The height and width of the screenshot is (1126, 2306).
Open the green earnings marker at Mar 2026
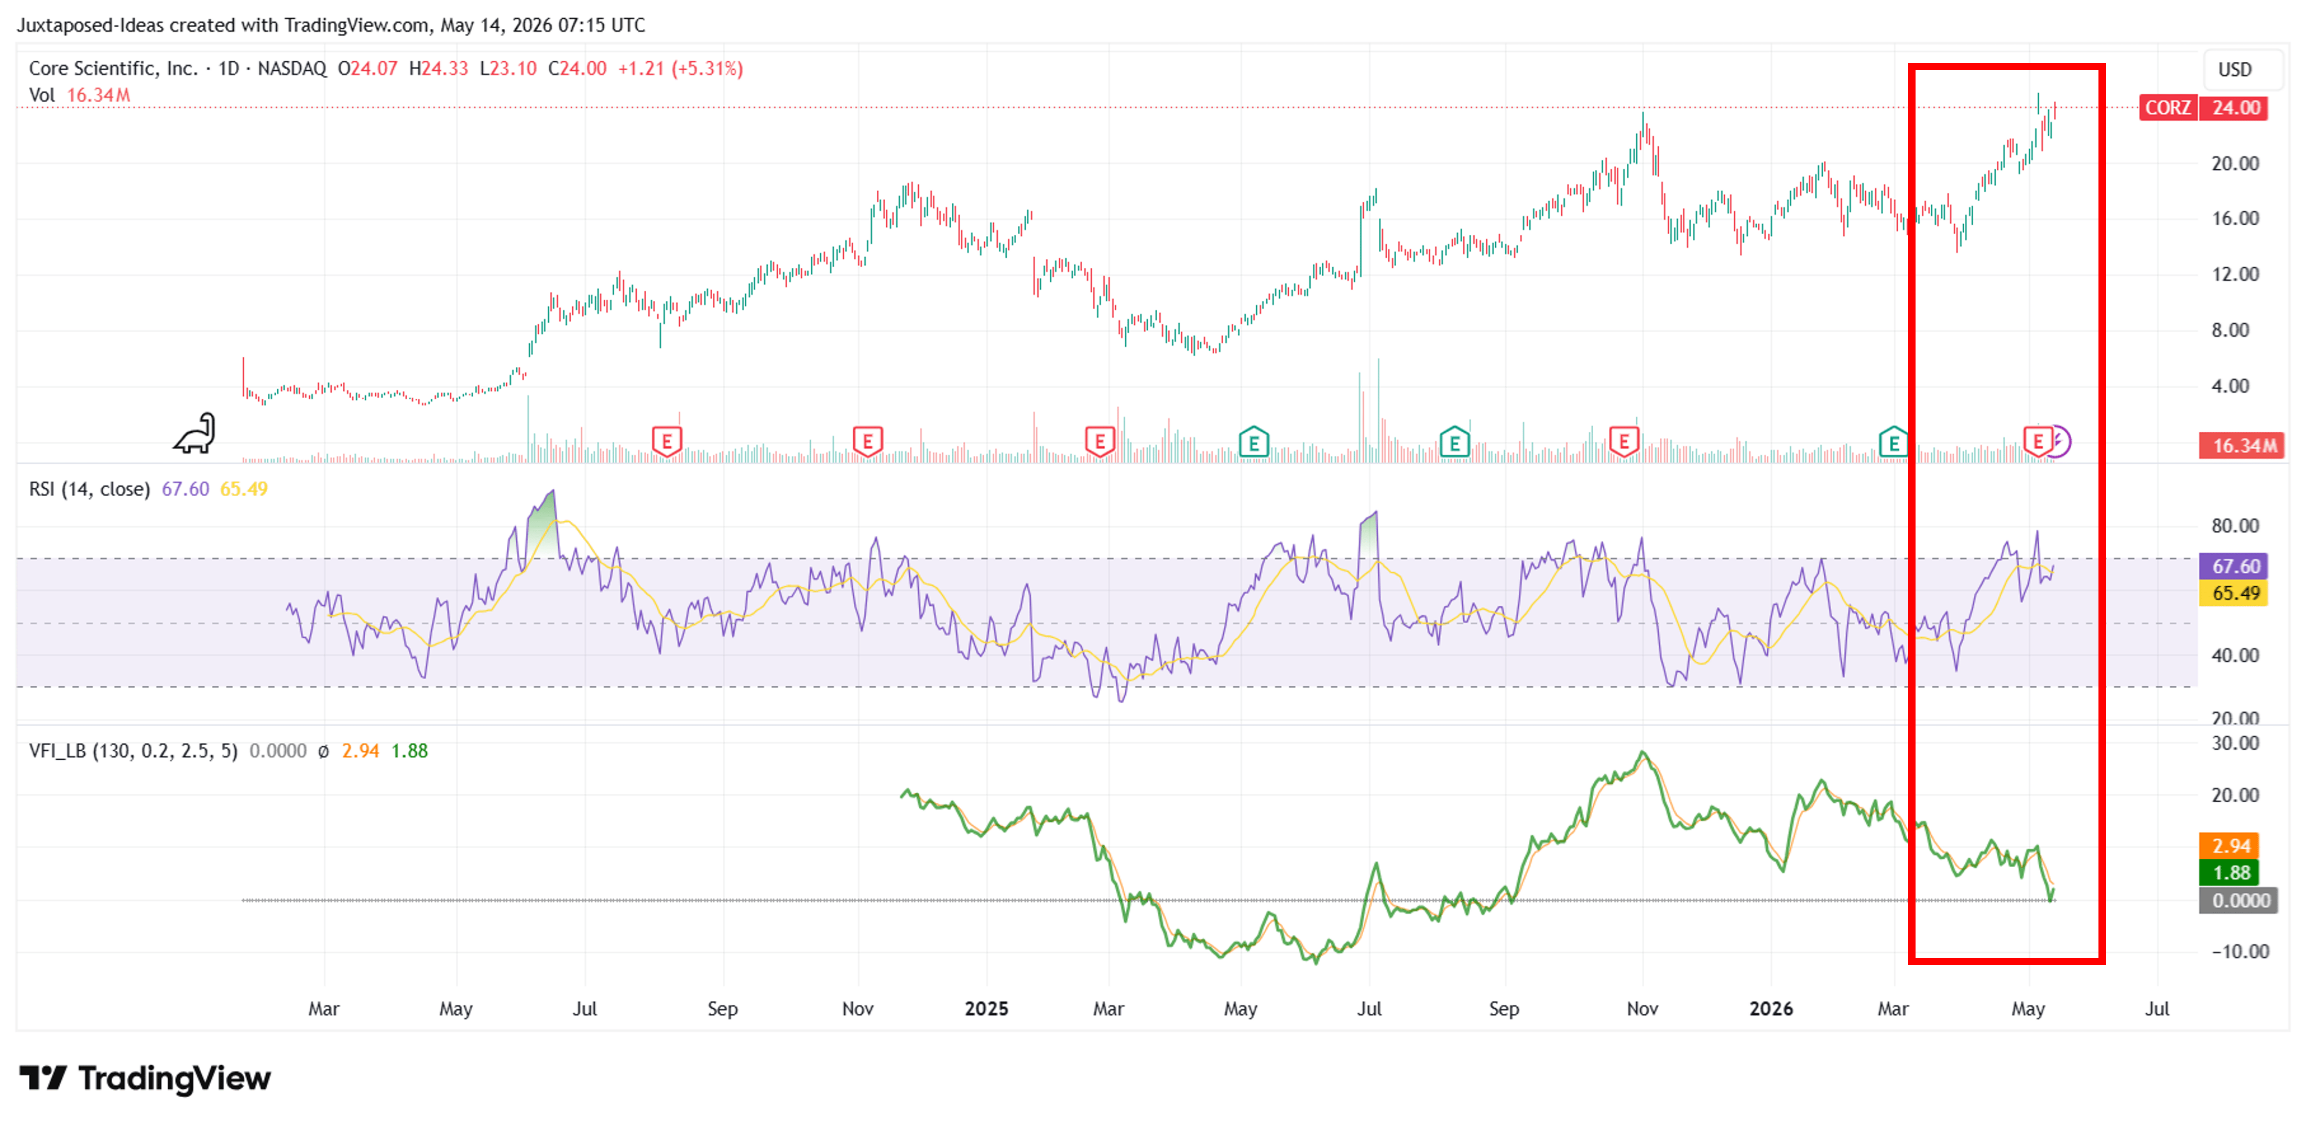(x=1892, y=442)
